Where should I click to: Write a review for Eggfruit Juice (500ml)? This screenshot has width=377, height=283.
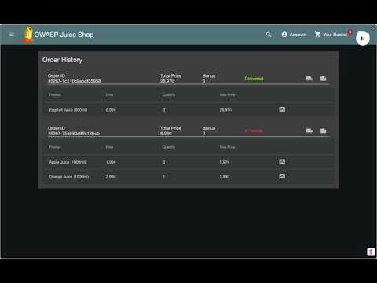pyautogui.click(x=282, y=109)
